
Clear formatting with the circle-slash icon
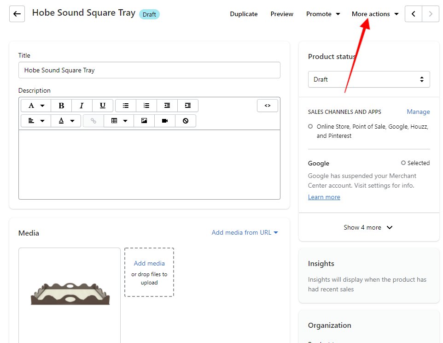[x=186, y=121]
